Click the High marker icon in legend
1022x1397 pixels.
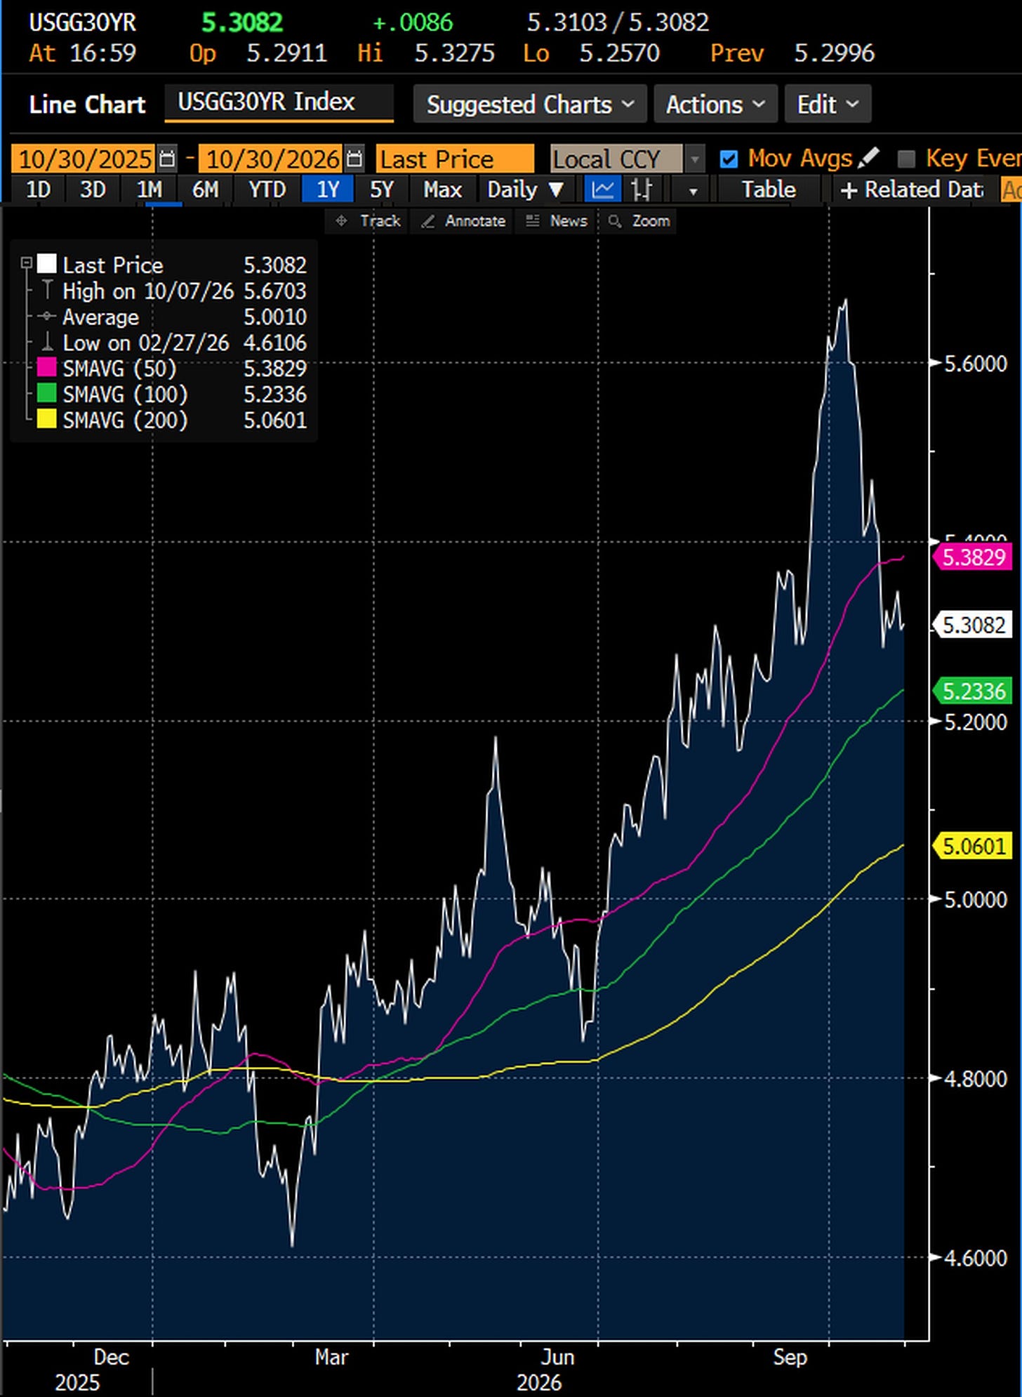point(47,290)
